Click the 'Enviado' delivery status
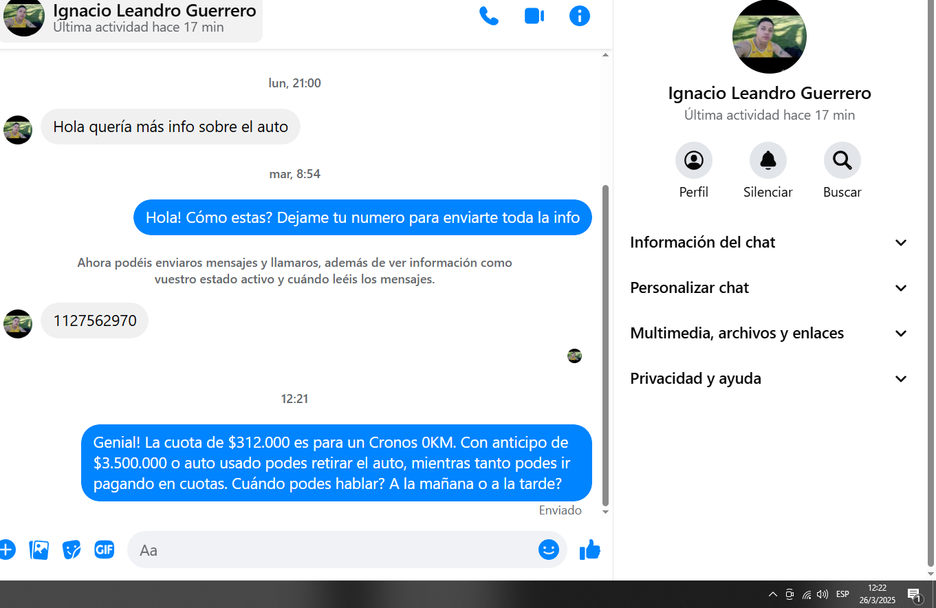This screenshot has height=608, width=936. [x=560, y=510]
